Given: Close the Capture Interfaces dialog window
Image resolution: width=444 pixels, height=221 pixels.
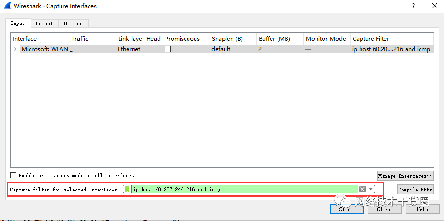Looking at the screenshot, I should pos(434,6).
